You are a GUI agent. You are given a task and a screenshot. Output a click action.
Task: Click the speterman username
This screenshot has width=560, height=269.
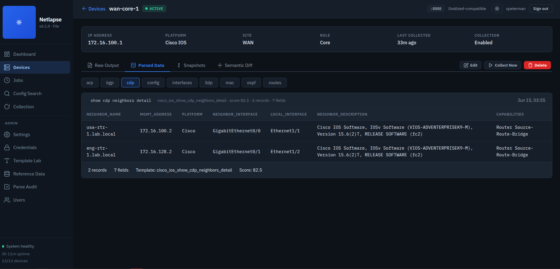click(x=516, y=9)
